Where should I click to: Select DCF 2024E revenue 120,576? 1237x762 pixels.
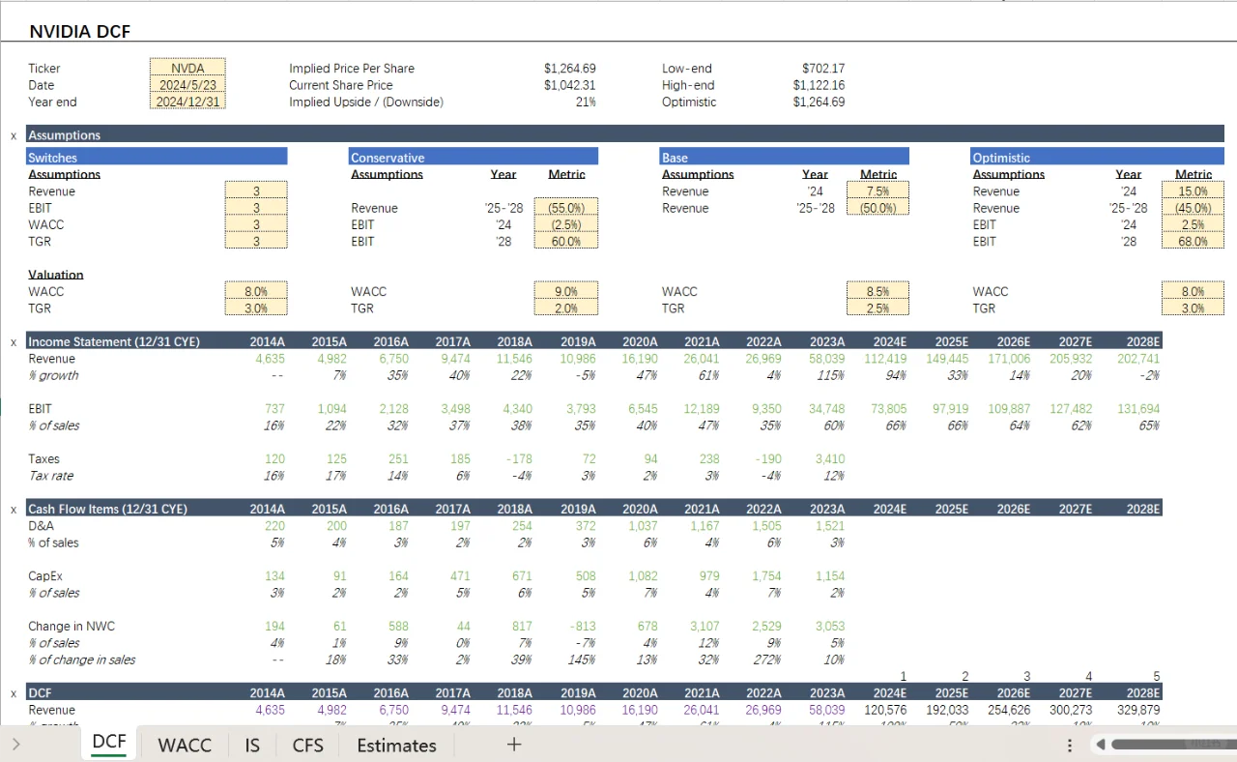[885, 710]
